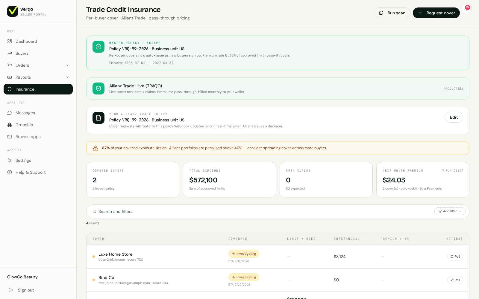Click the Dropship boxes icon
Viewport: 479px width, 299px height.
pos(10,125)
